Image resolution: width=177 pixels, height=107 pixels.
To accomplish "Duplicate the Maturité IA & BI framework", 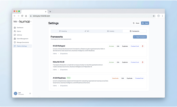I will click(x=125, y=62).
